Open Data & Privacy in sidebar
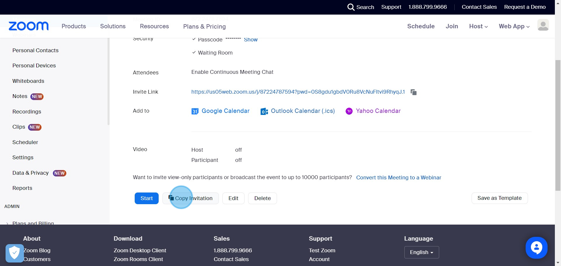This screenshot has width=561, height=266. pyautogui.click(x=30, y=173)
